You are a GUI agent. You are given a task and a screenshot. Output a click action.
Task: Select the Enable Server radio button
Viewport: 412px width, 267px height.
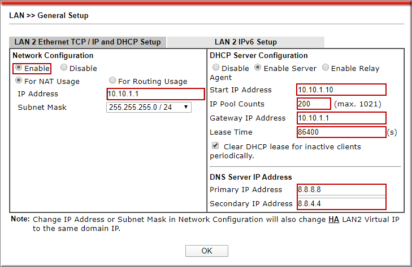click(x=258, y=68)
